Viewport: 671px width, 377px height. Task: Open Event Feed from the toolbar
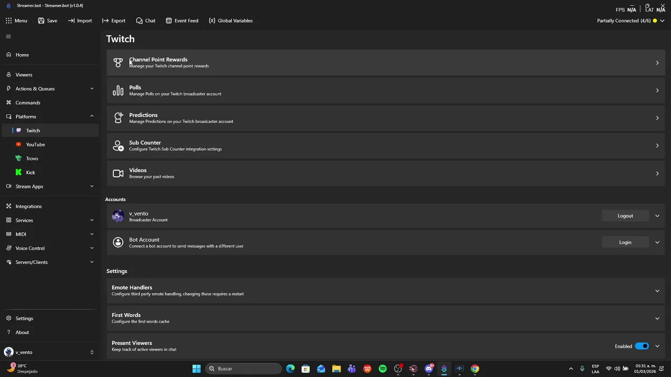(x=182, y=20)
